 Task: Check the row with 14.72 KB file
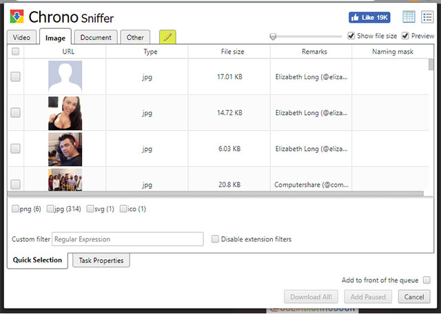tap(15, 112)
